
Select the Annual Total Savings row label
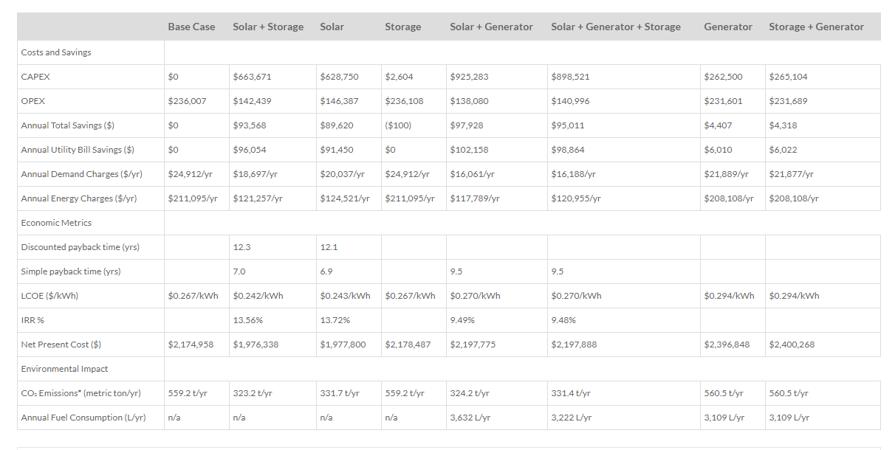[x=69, y=125]
